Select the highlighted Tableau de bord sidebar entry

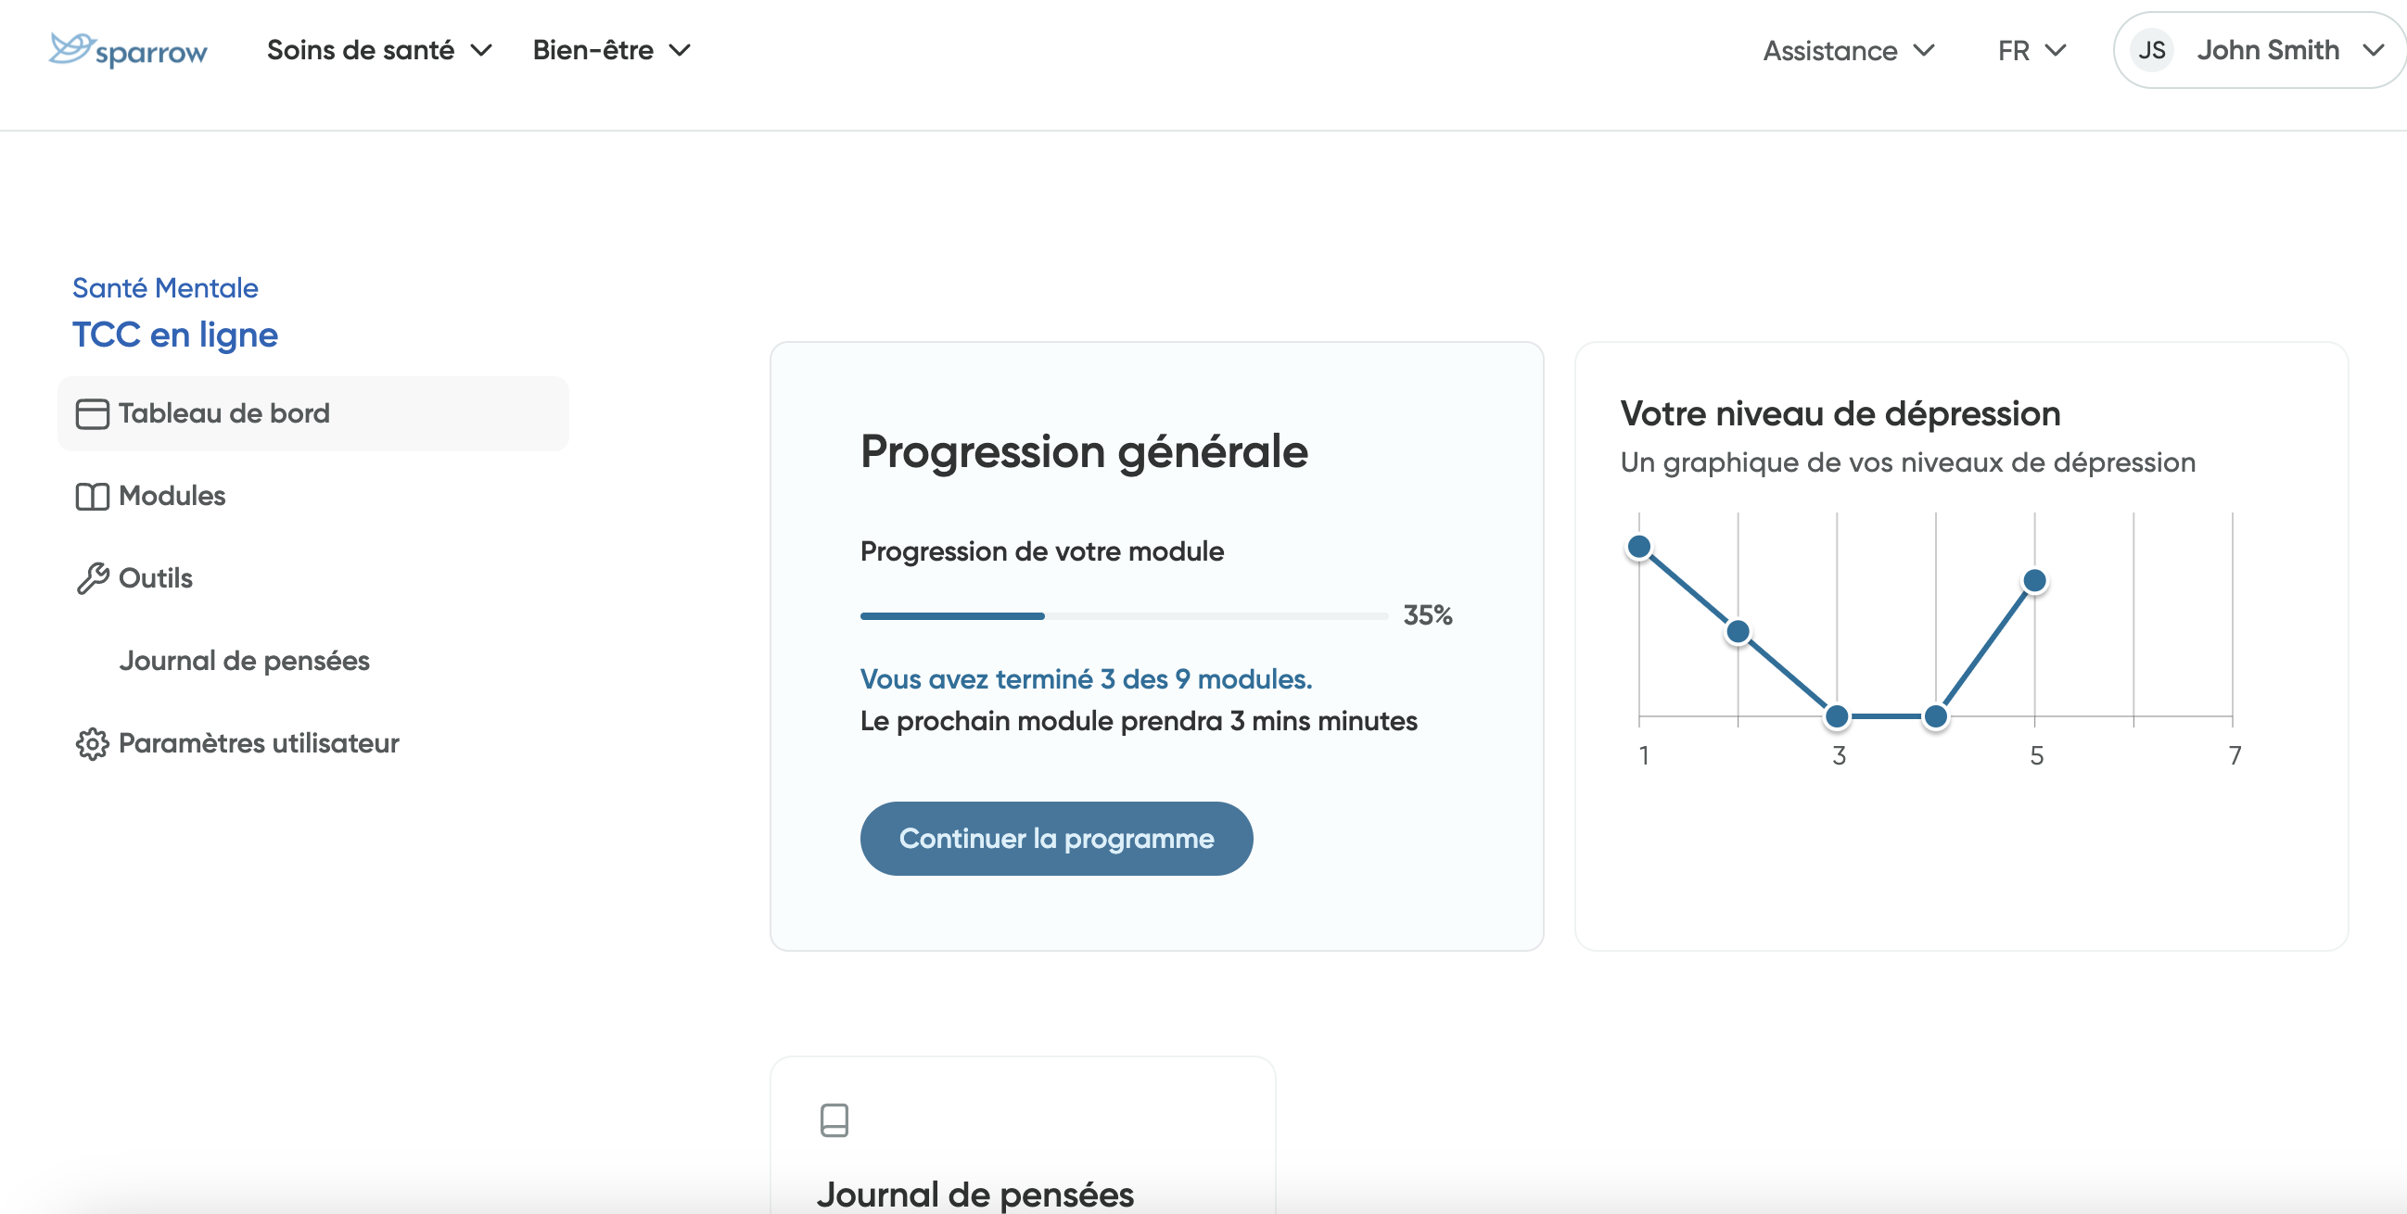point(224,412)
